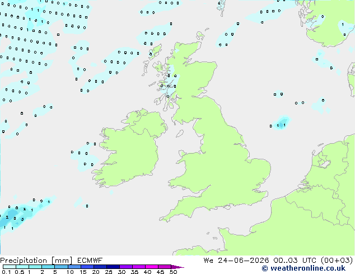Click the 30–35 mm purple legend swatch
This screenshot has width=355, height=274.
click(126, 267)
